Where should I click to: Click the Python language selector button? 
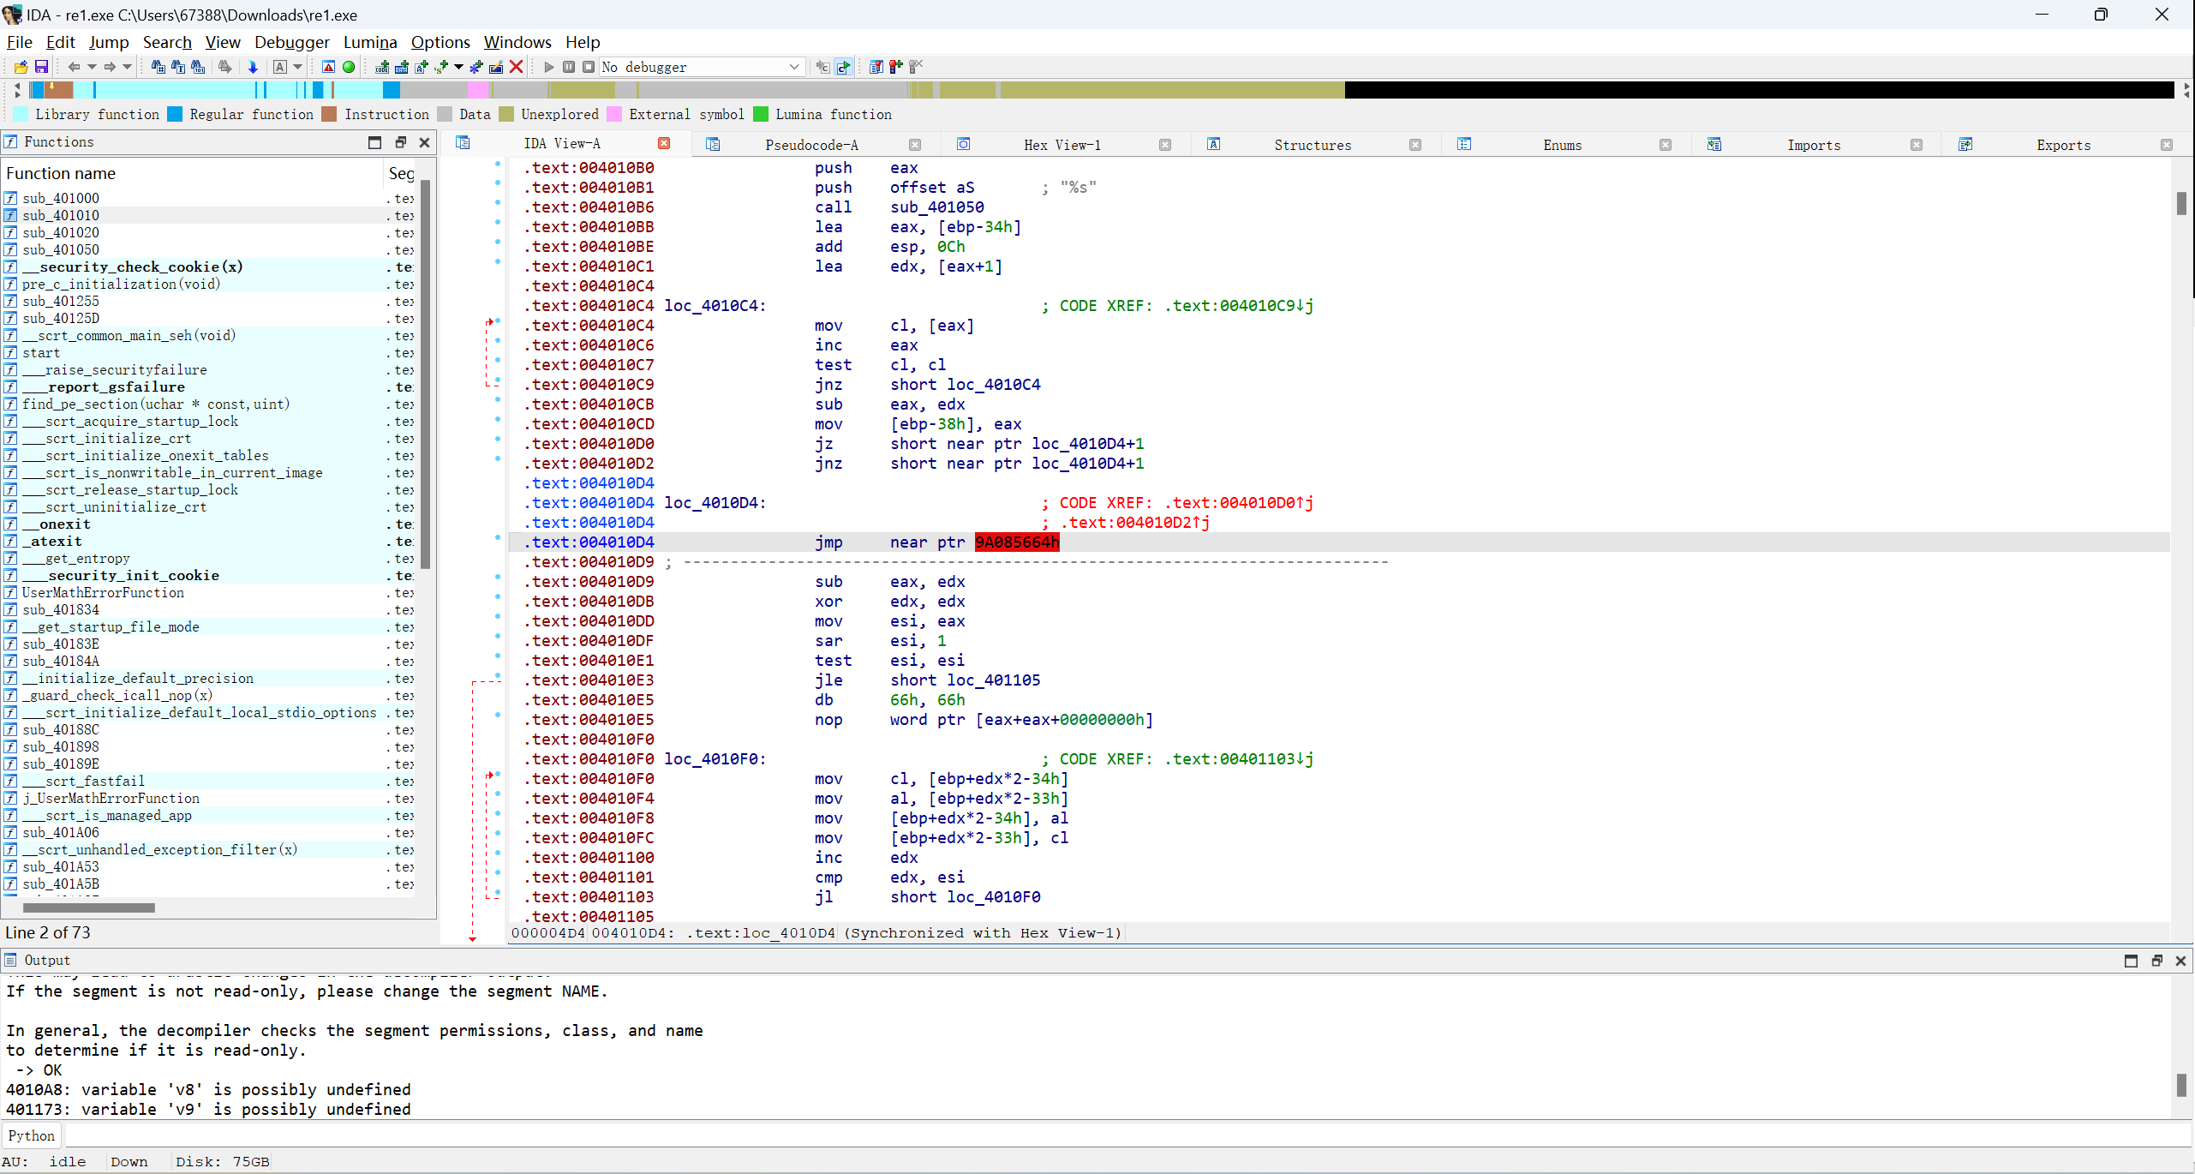(32, 1135)
